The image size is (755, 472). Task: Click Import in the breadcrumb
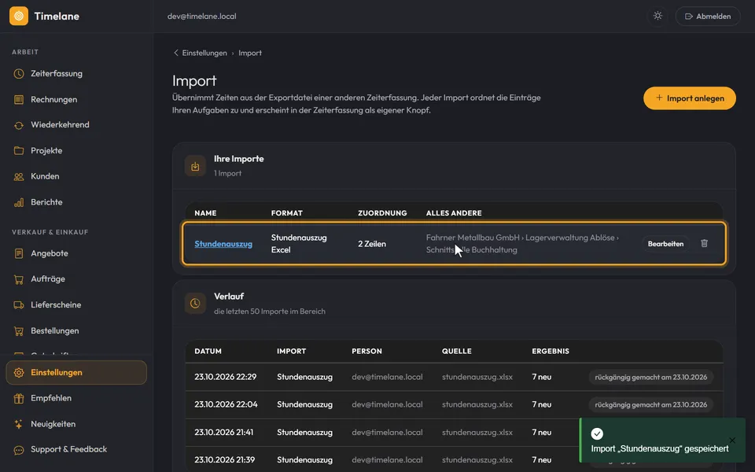(250, 53)
